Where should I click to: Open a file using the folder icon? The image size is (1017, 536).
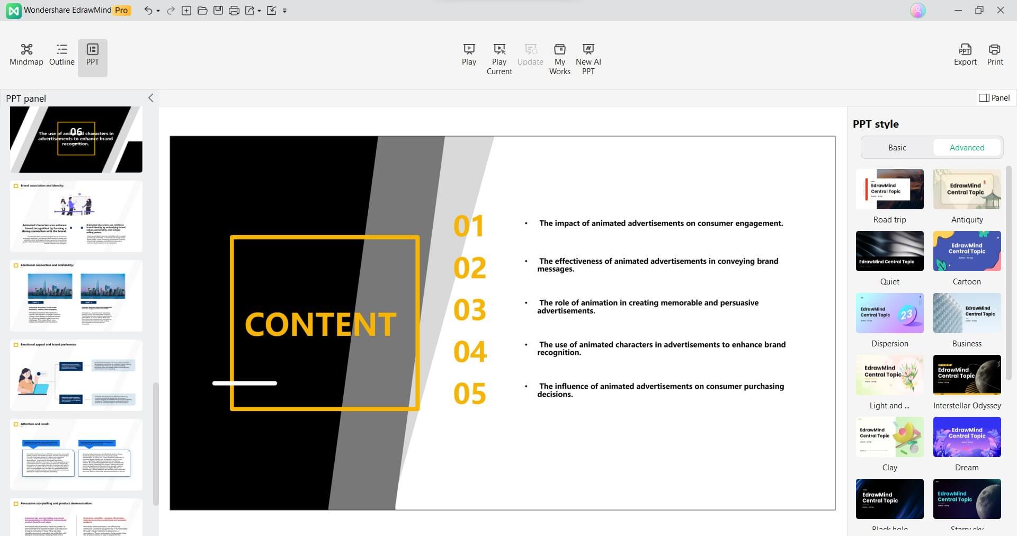coord(202,11)
